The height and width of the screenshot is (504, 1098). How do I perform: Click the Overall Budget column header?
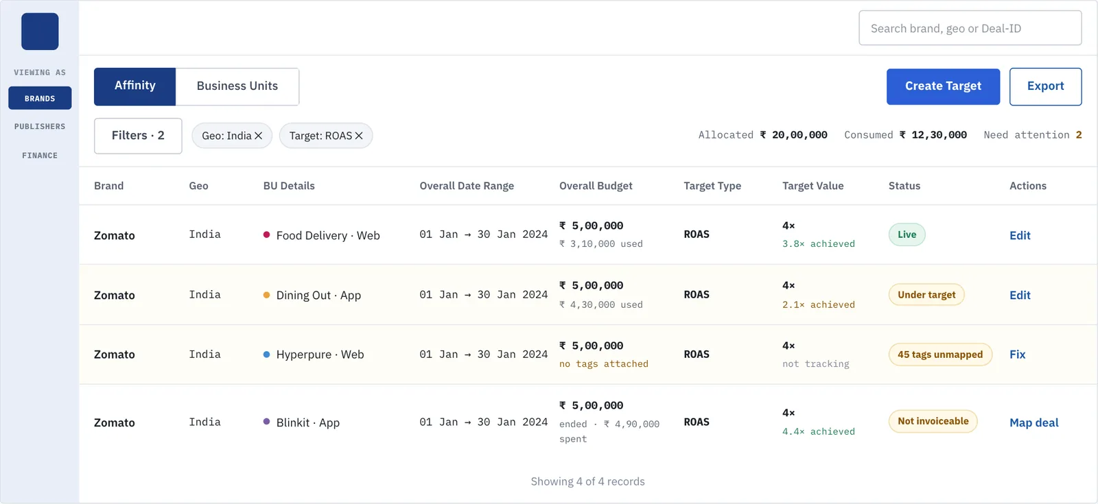click(596, 186)
